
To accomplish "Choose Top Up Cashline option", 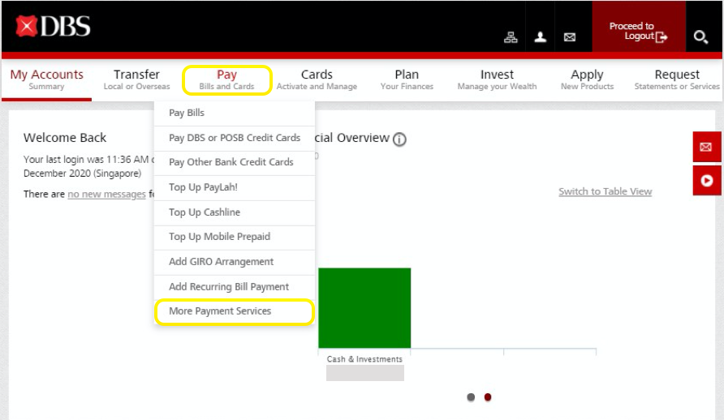I will click(x=235, y=212).
